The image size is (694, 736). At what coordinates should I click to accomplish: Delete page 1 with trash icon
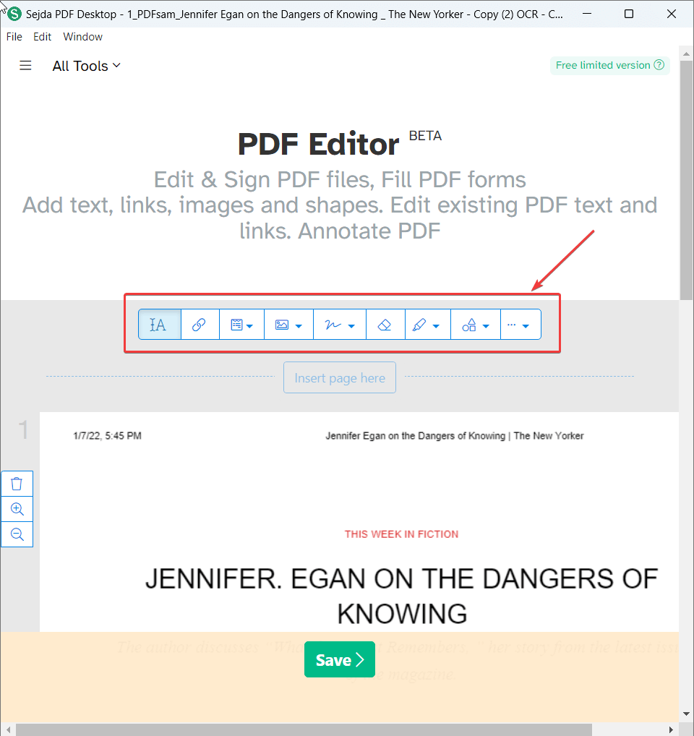17,484
